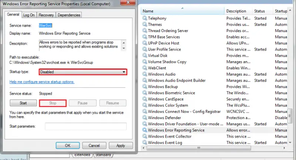The image size is (296, 160).
Task: Sort services by Status column header
Action: coord(262,11)
